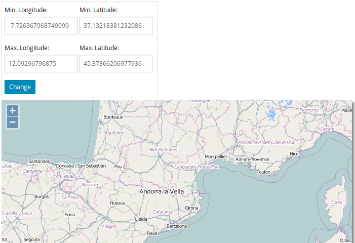Click the Max. Longitude label text
This screenshot has width=355, height=243.
point(27,48)
